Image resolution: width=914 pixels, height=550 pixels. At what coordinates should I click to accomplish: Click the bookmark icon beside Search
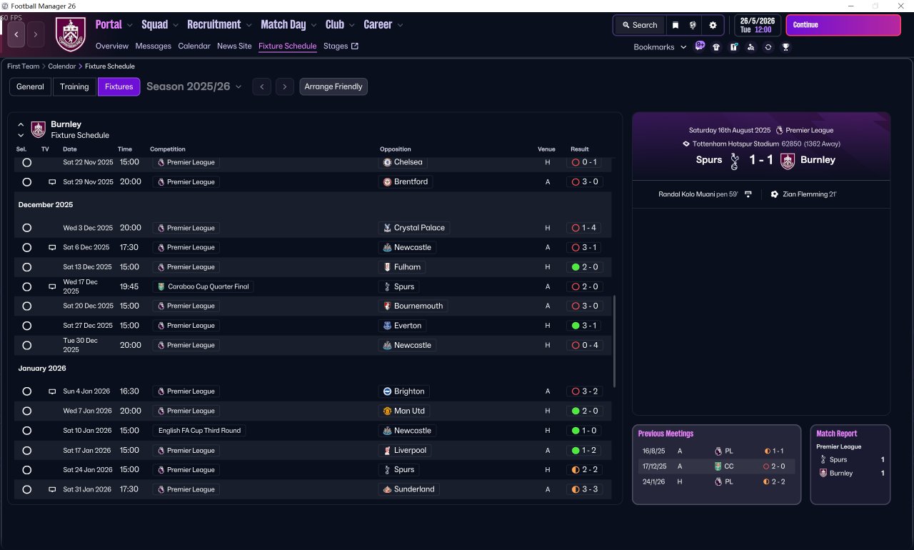point(676,25)
